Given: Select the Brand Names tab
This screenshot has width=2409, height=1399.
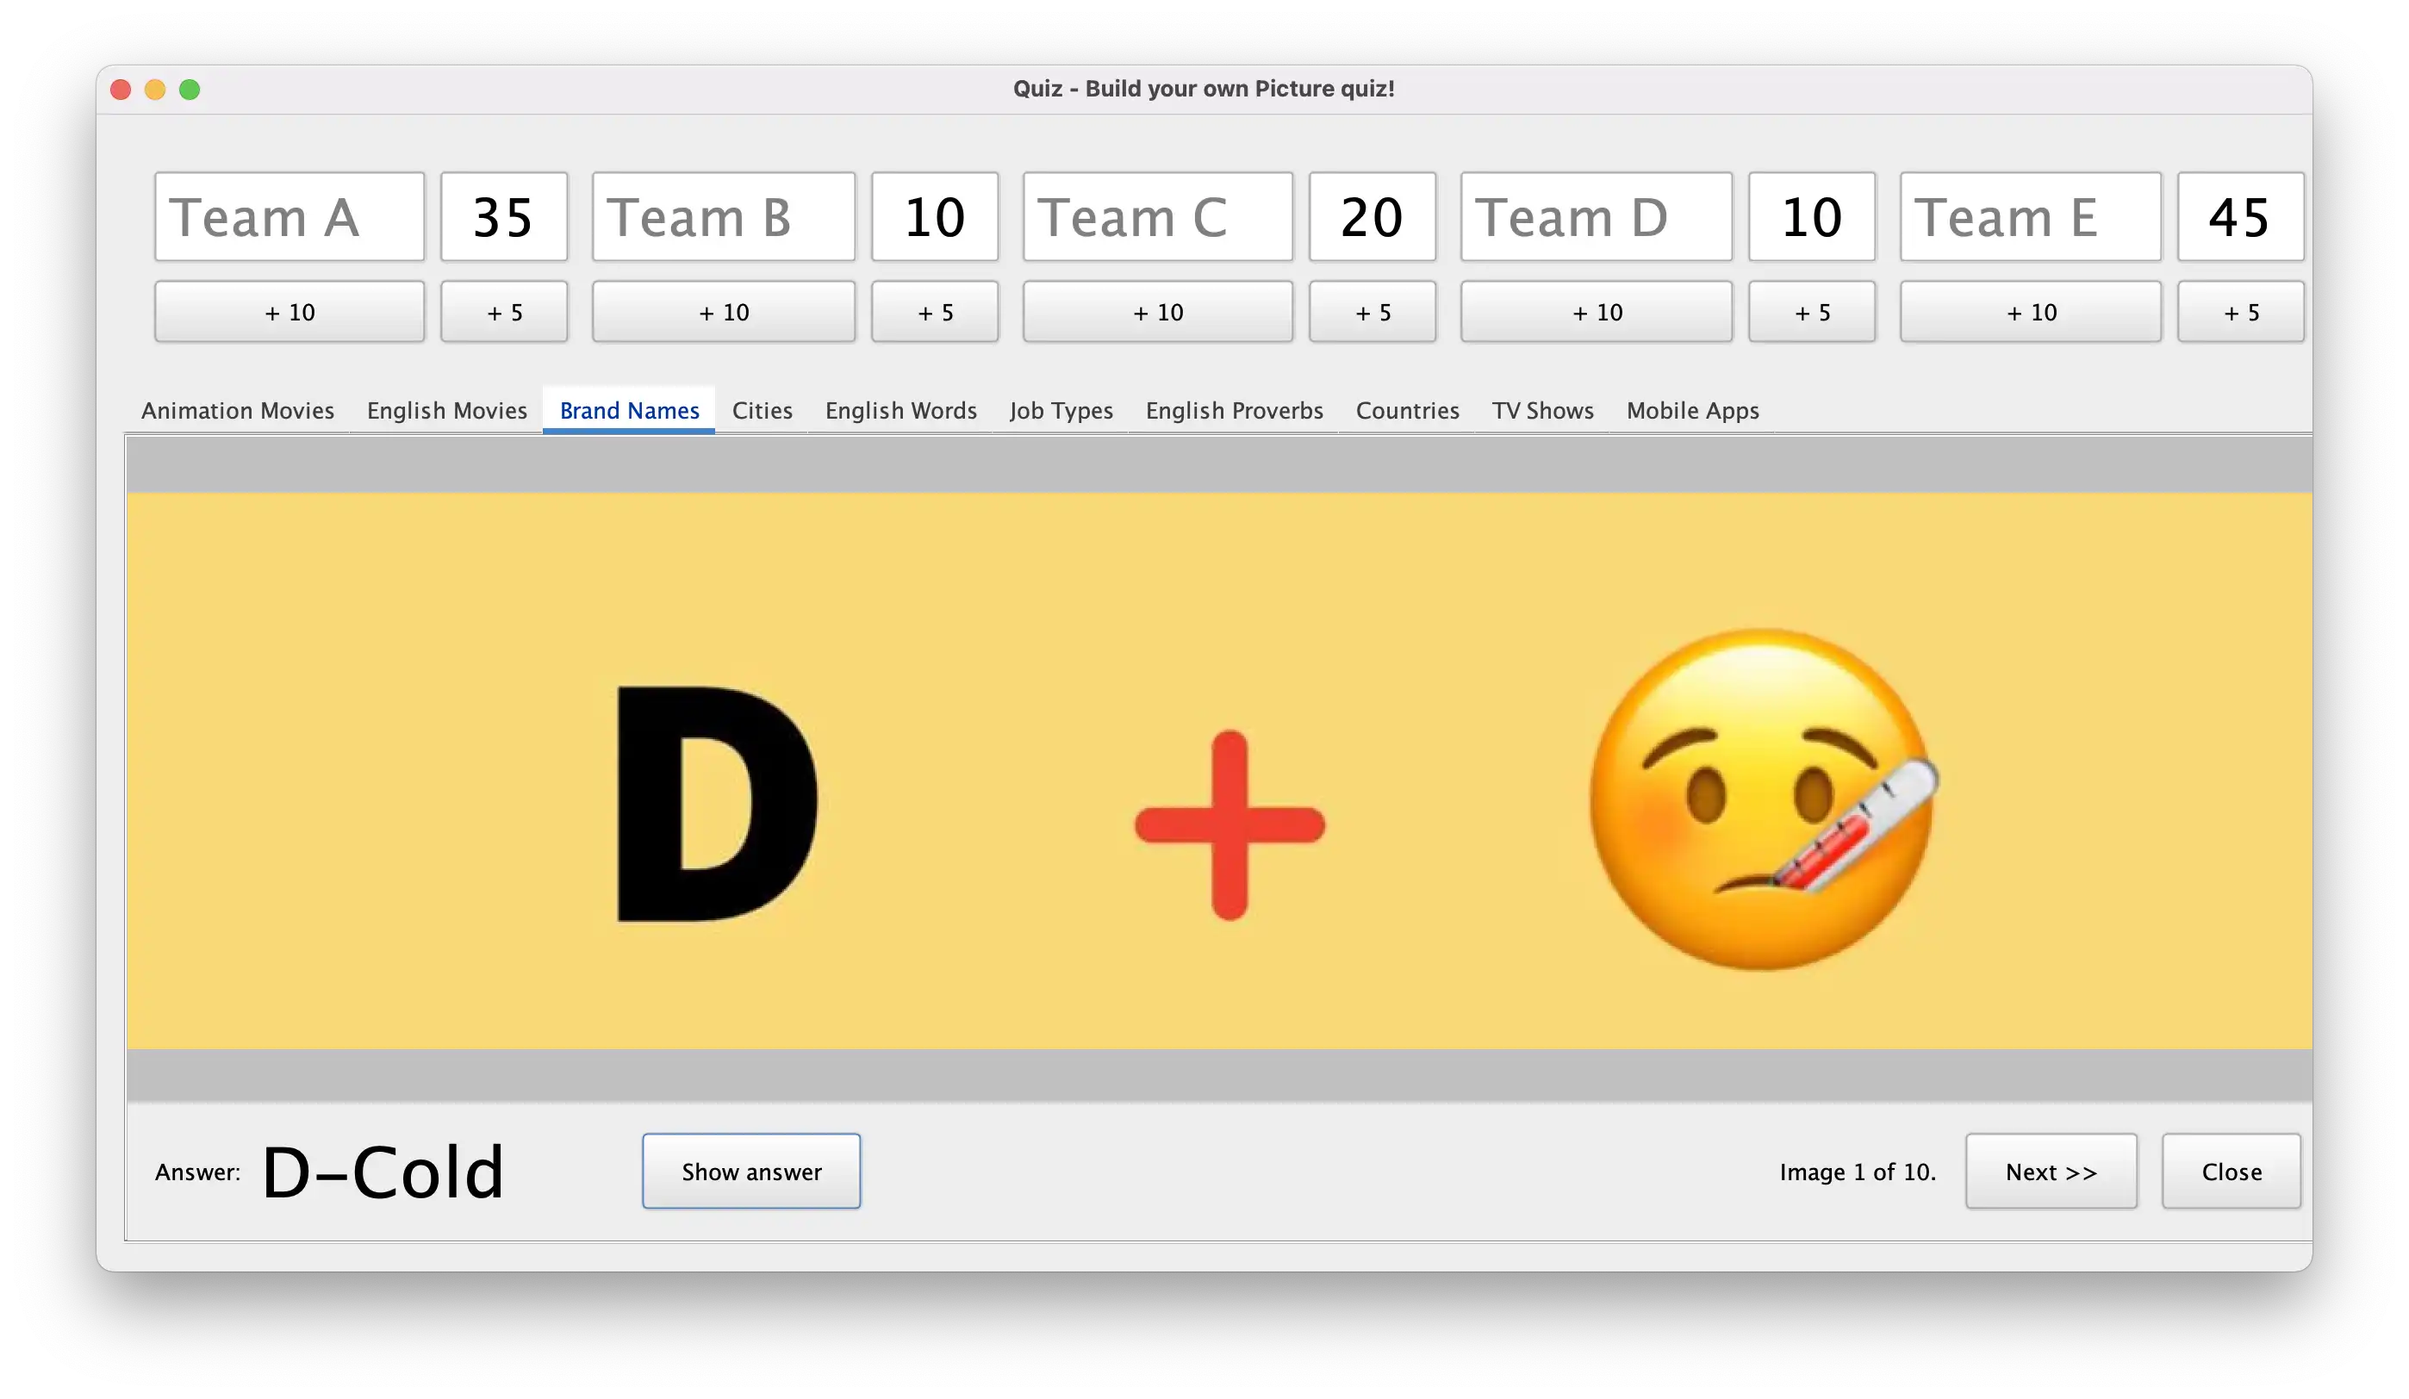Looking at the screenshot, I should (629, 408).
